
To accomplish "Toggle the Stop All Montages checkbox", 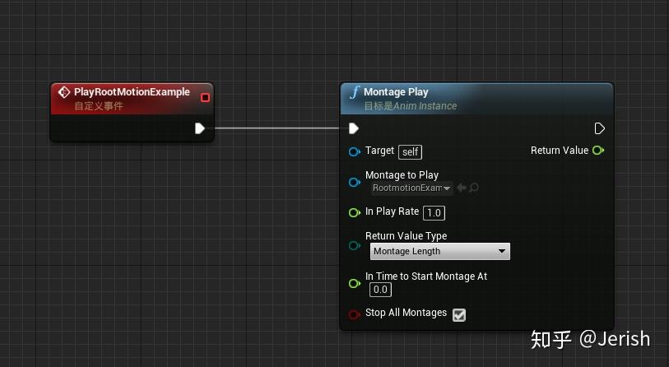I will tap(459, 314).
